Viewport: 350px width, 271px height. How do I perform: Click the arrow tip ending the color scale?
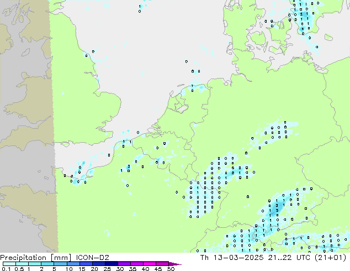tap(179, 264)
